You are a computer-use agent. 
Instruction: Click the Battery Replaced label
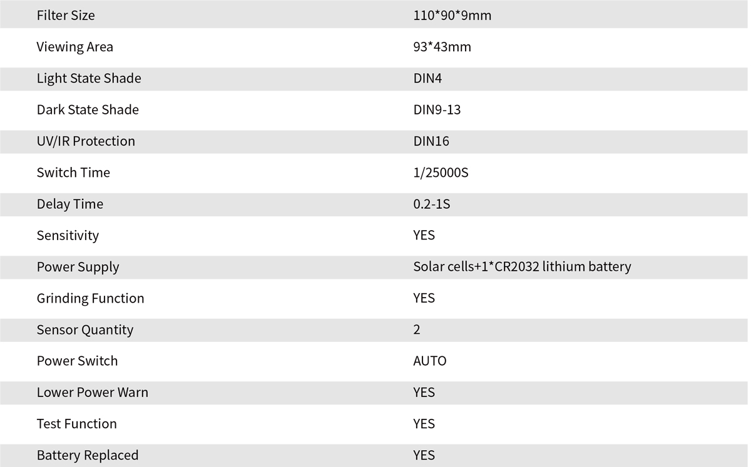88,455
